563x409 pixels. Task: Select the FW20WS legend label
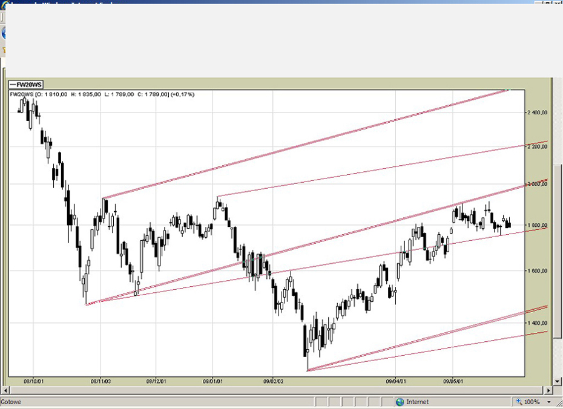click(x=26, y=85)
